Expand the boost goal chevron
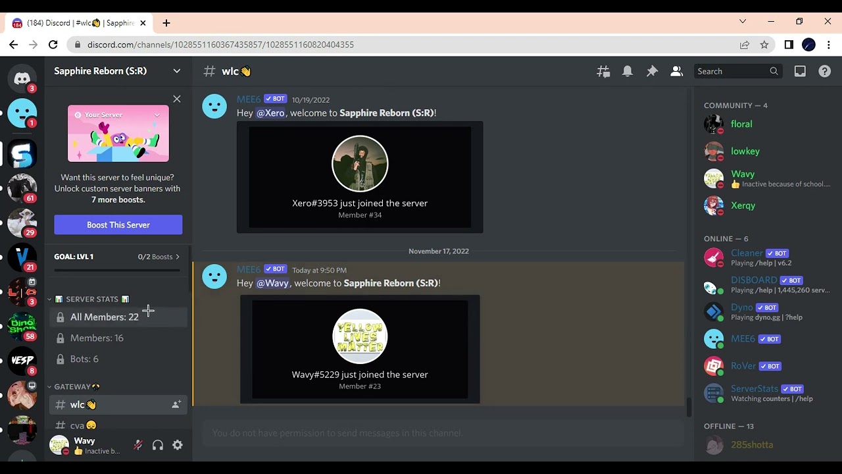The width and height of the screenshot is (842, 474). [178, 257]
